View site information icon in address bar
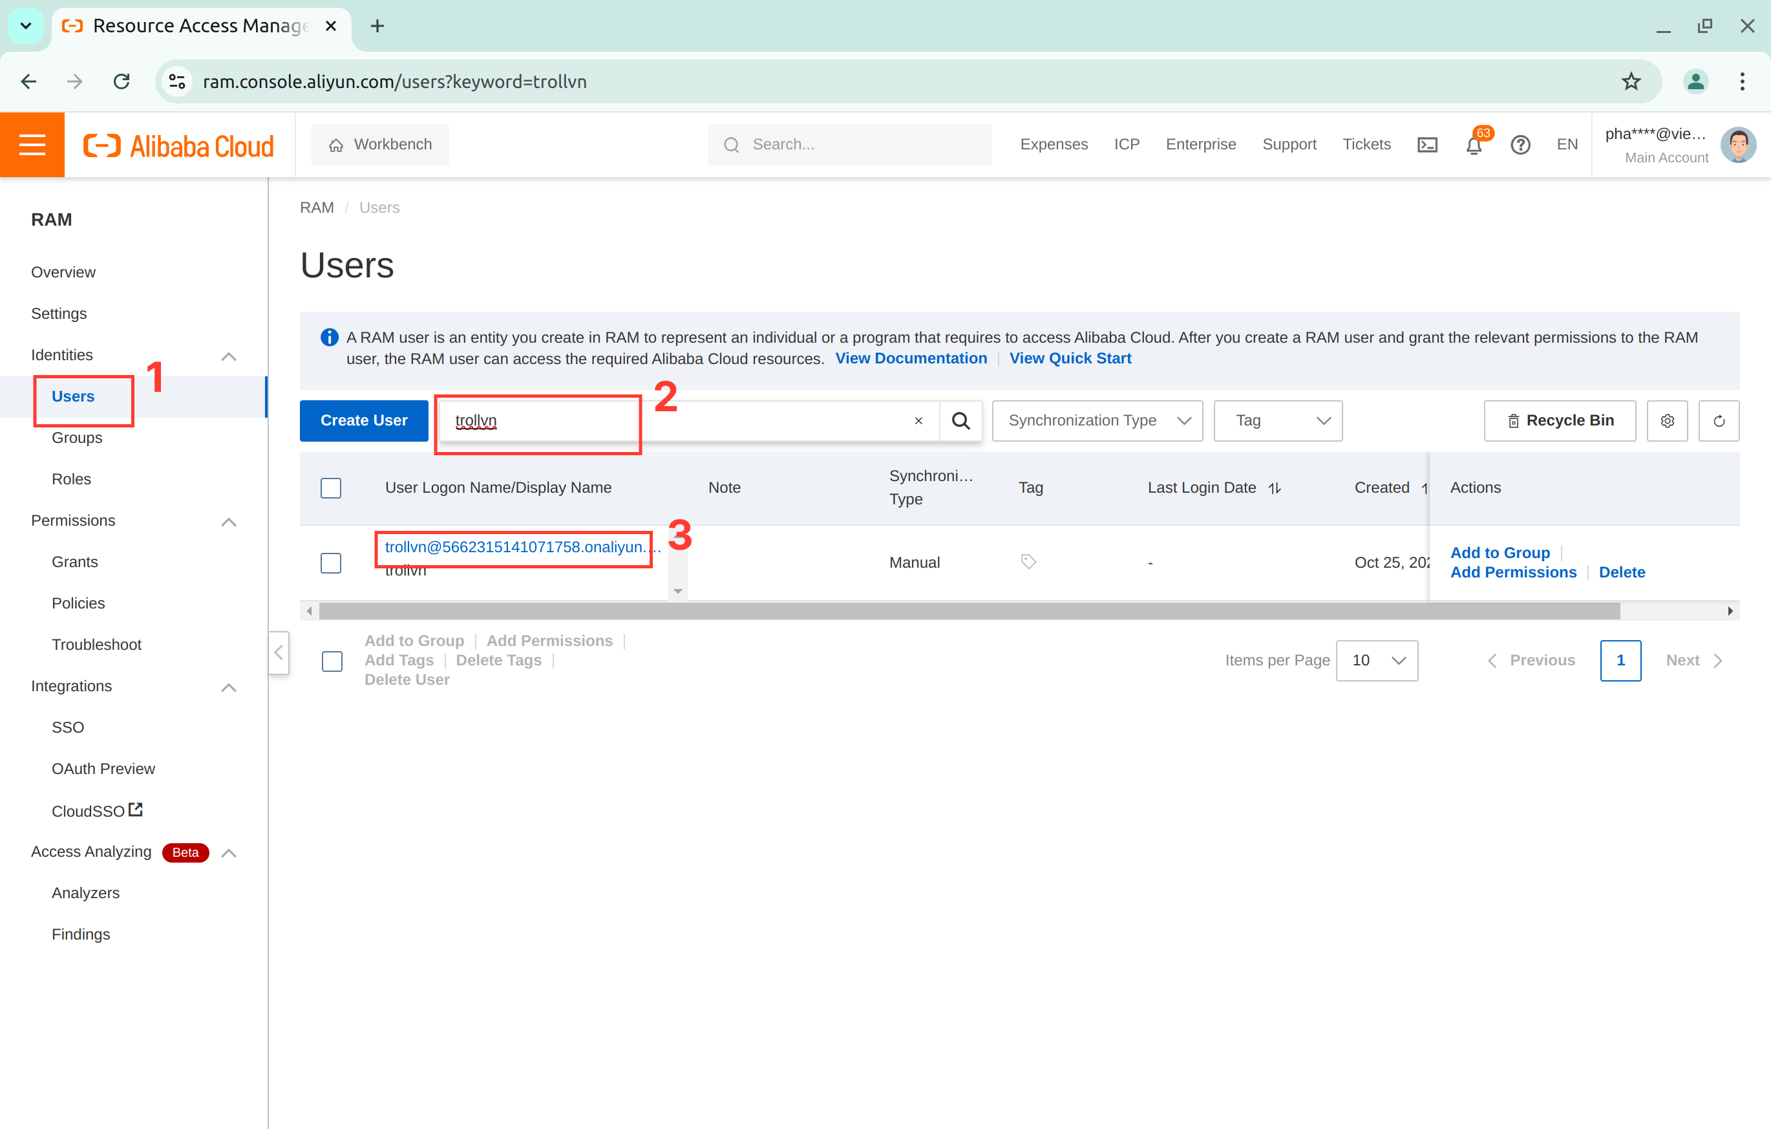This screenshot has height=1129, width=1771. pyautogui.click(x=176, y=81)
